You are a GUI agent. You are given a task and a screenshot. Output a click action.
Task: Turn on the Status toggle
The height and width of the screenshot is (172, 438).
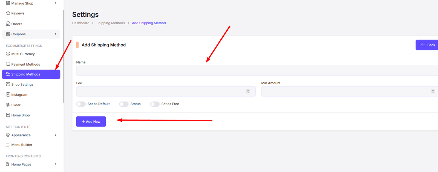pyautogui.click(x=124, y=104)
